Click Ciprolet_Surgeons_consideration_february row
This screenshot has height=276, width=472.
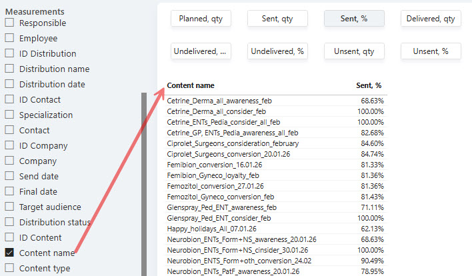tap(276, 143)
